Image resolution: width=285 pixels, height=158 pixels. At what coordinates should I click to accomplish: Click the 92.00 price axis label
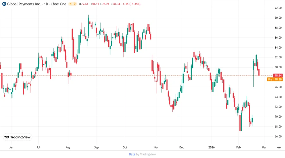point(278,8)
